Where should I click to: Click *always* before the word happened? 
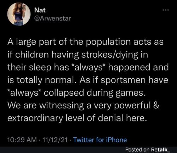(x=89, y=67)
